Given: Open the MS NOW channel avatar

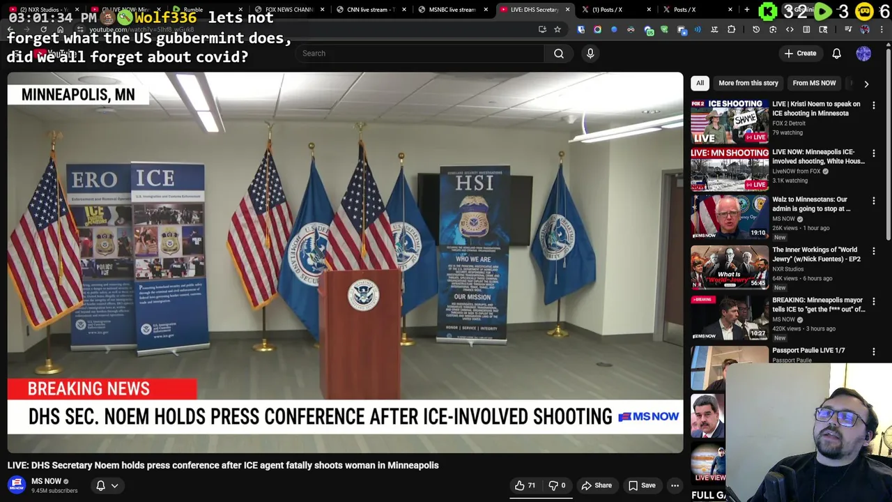Looking at the screenshot, I should 17,485.
